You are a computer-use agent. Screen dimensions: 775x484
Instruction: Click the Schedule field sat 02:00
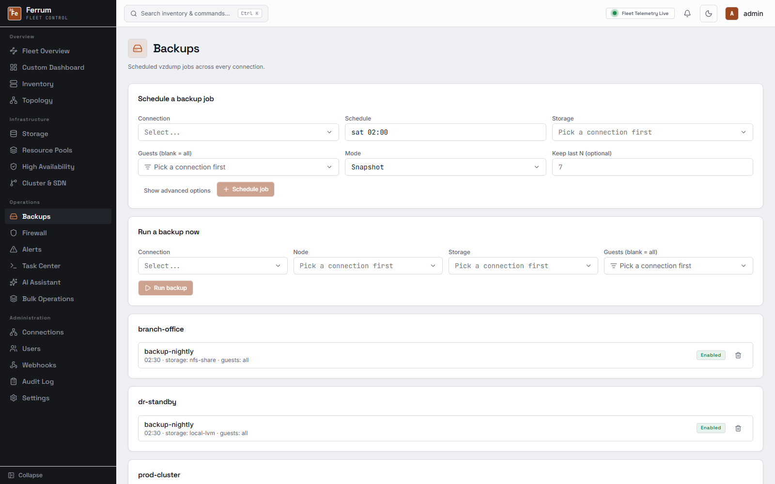tap(445, 132)
